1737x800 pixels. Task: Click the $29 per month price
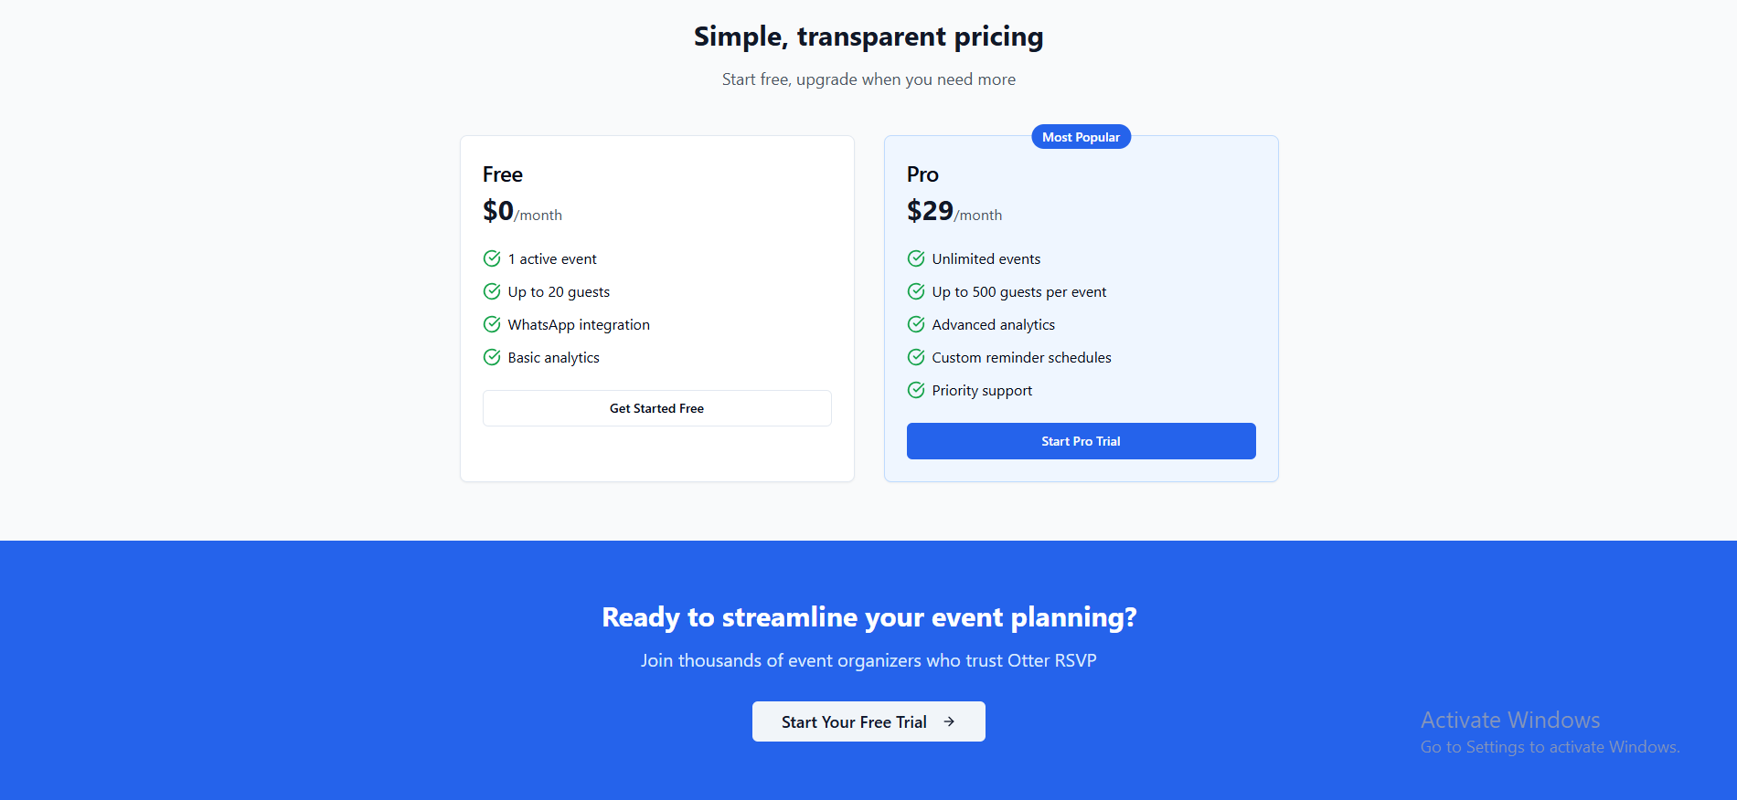pyautogui.click(x=954, y=212)
